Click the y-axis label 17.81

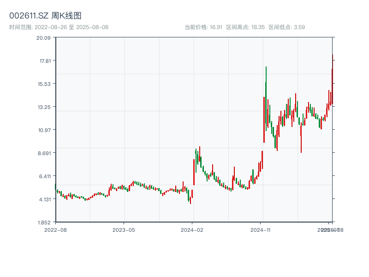click(x=45, y=61)
